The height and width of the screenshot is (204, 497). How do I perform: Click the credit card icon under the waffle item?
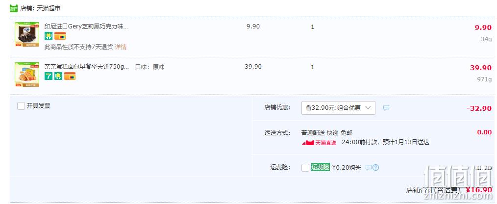coord(70,76)
